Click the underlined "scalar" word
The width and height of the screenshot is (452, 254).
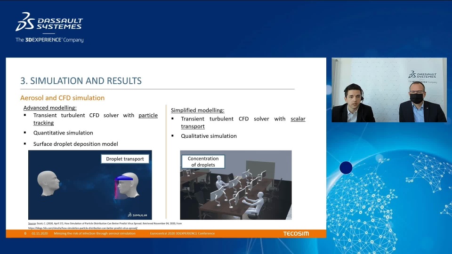click(x=298, y=119)
